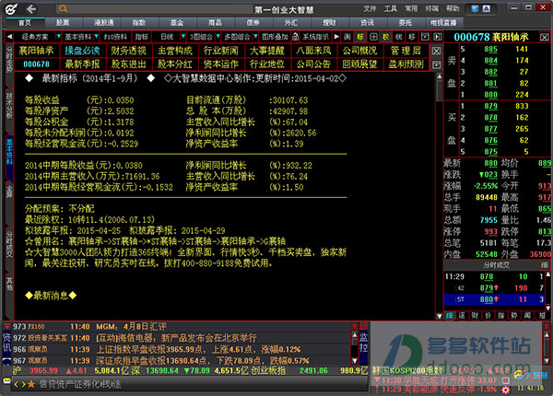Click the right scroll arrow after 系统指示
Viewport: 553px width, 396px height.
336,37
